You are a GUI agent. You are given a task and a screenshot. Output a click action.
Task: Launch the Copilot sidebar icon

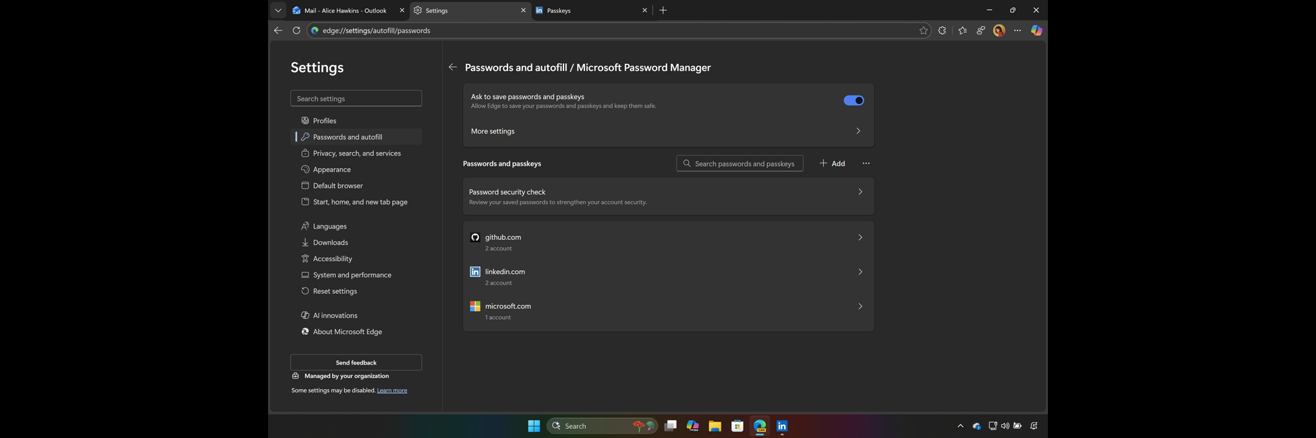1036,30
